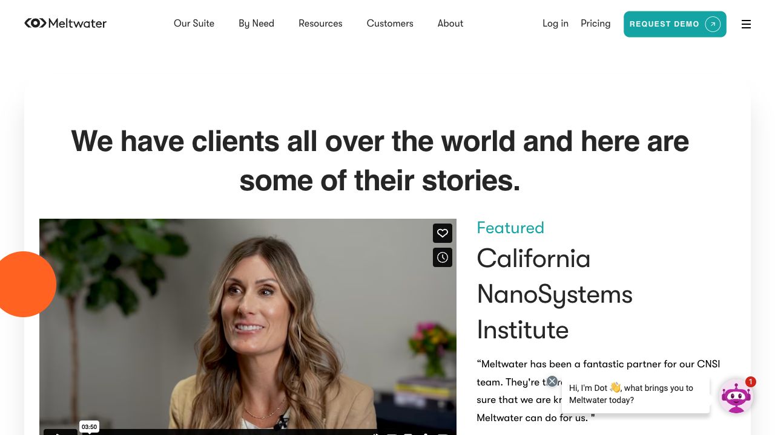Click the California NanoSystems Institute title
This screenshot has height=435, width=775.
coord(555,294)
